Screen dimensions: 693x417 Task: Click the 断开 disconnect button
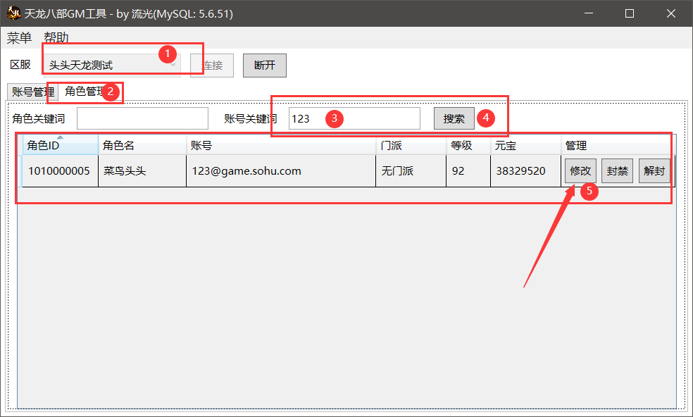(x=265, y=66)
